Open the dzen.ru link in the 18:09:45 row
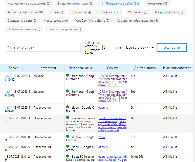195x162 pixels. point(103,108)
